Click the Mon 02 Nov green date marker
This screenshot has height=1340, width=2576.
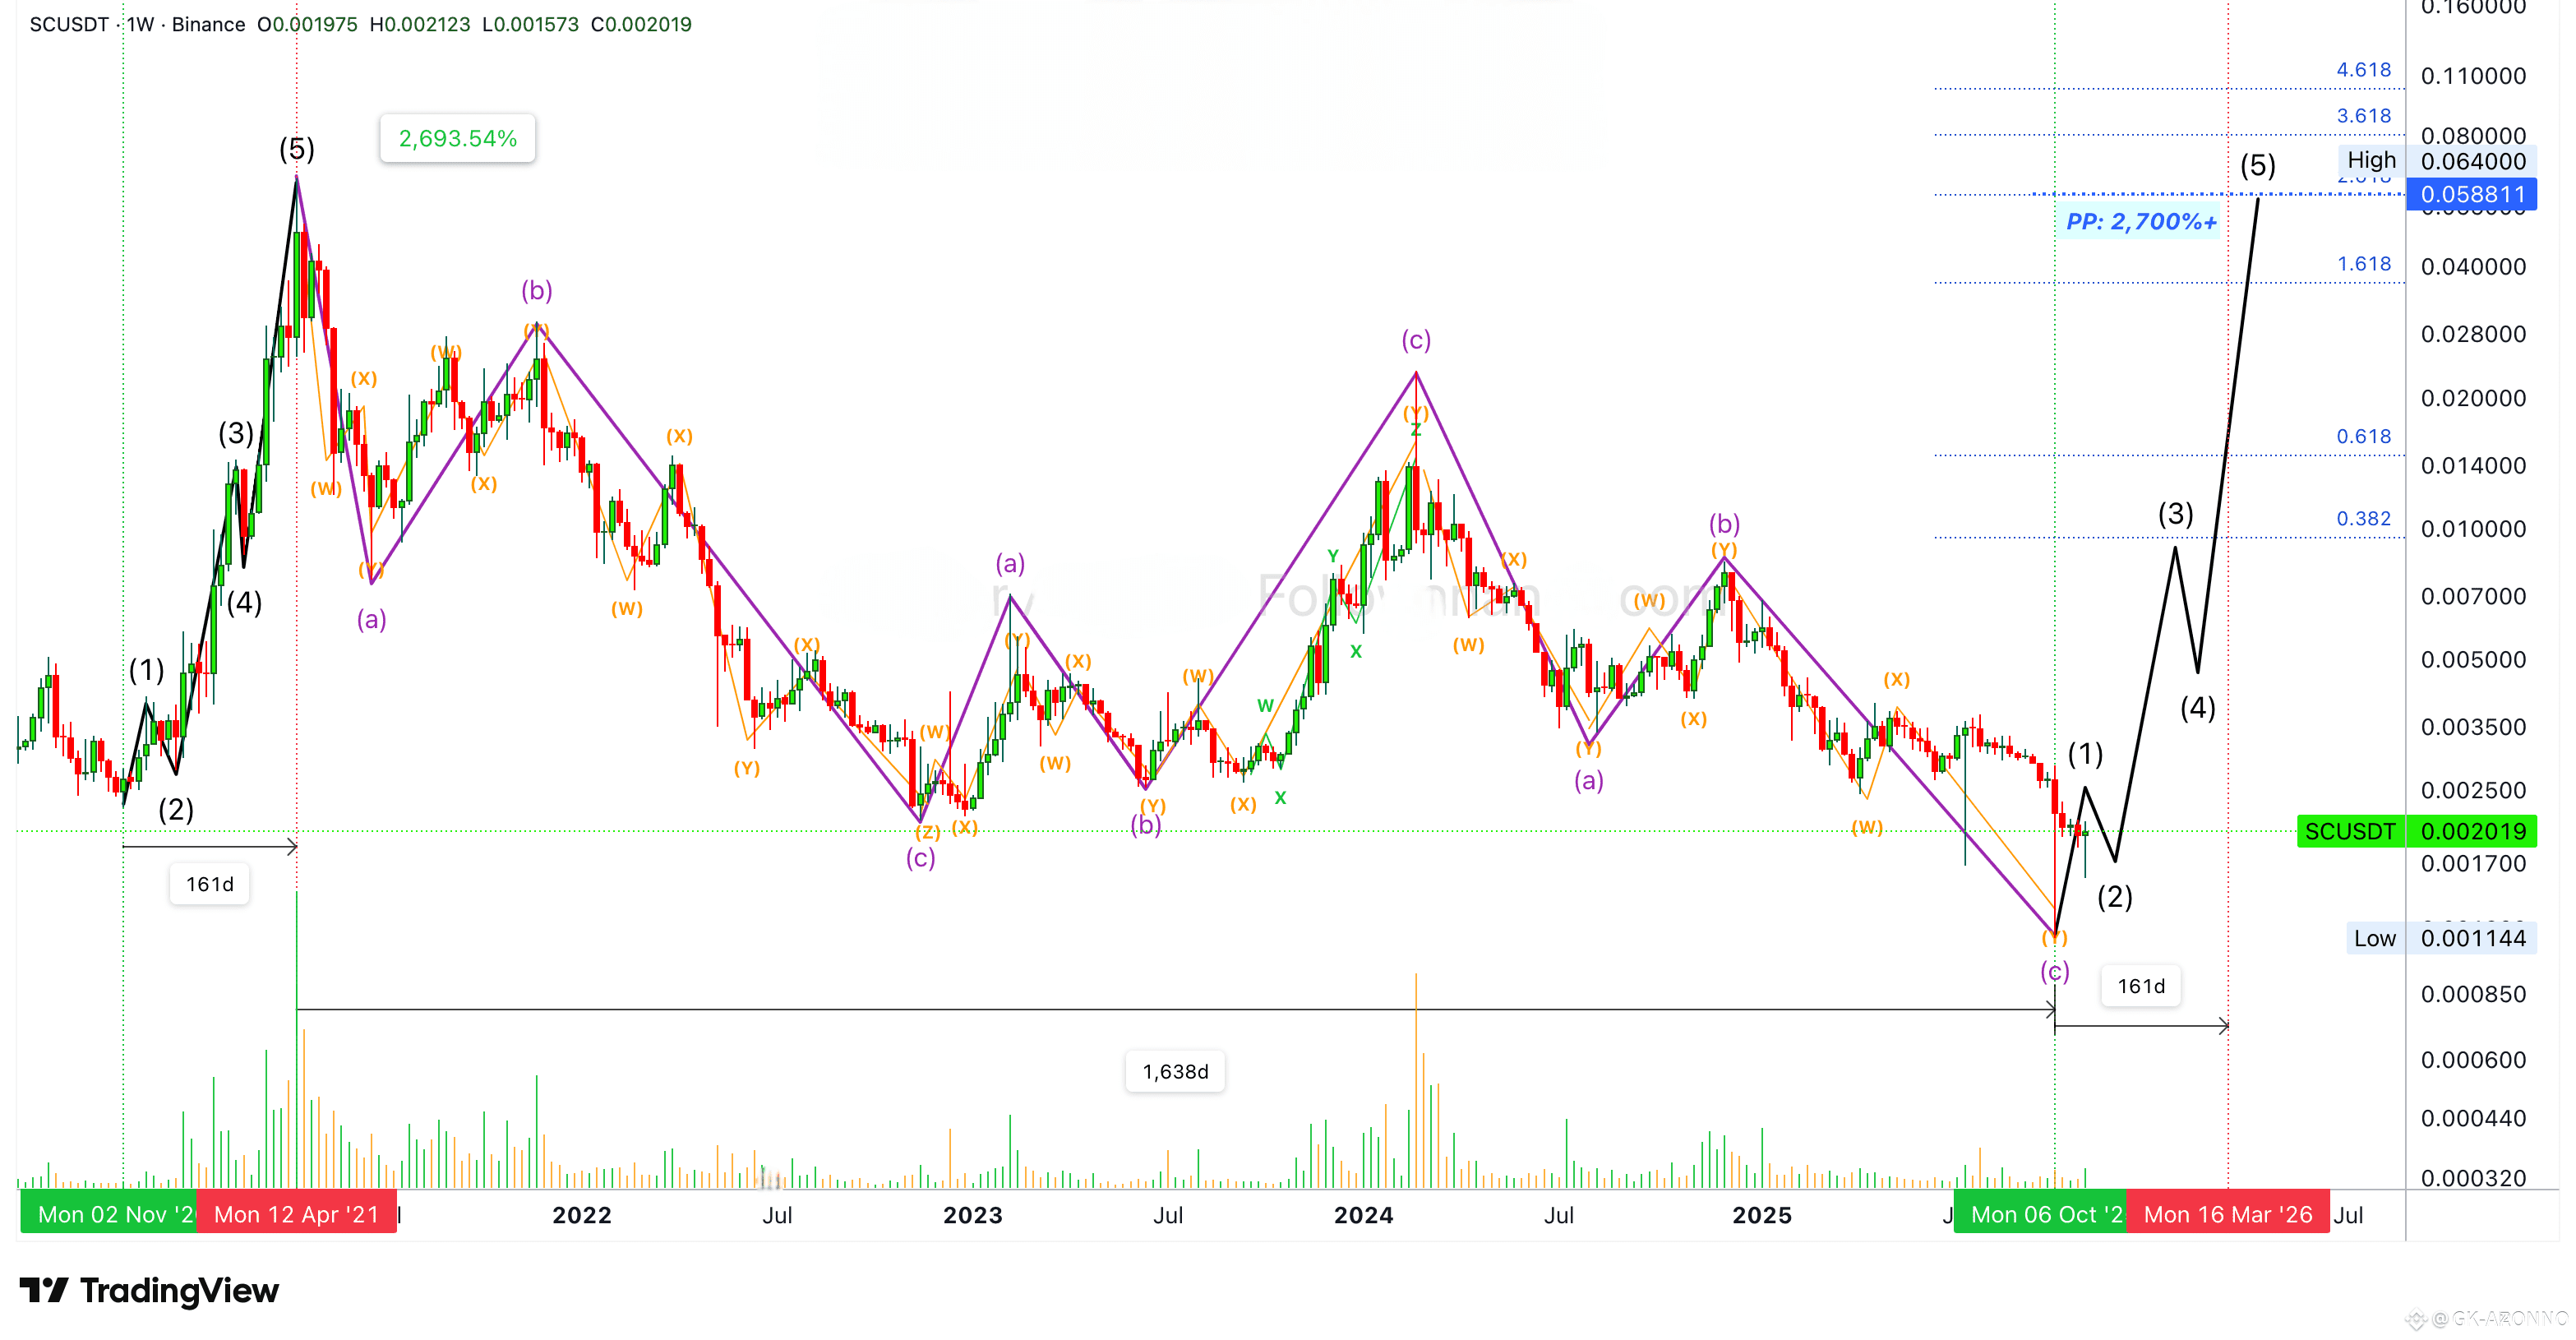(x=110, y=1214)
